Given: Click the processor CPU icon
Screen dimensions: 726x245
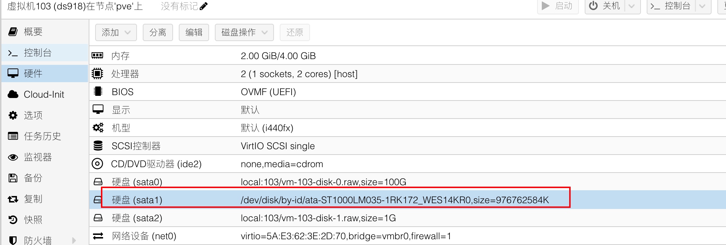Looking at the screenshot, I should [97, 73].
